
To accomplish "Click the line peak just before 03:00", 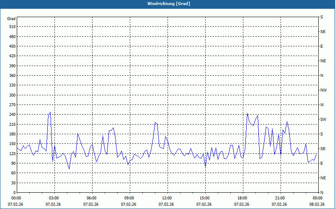I will [x=50, y=112].
